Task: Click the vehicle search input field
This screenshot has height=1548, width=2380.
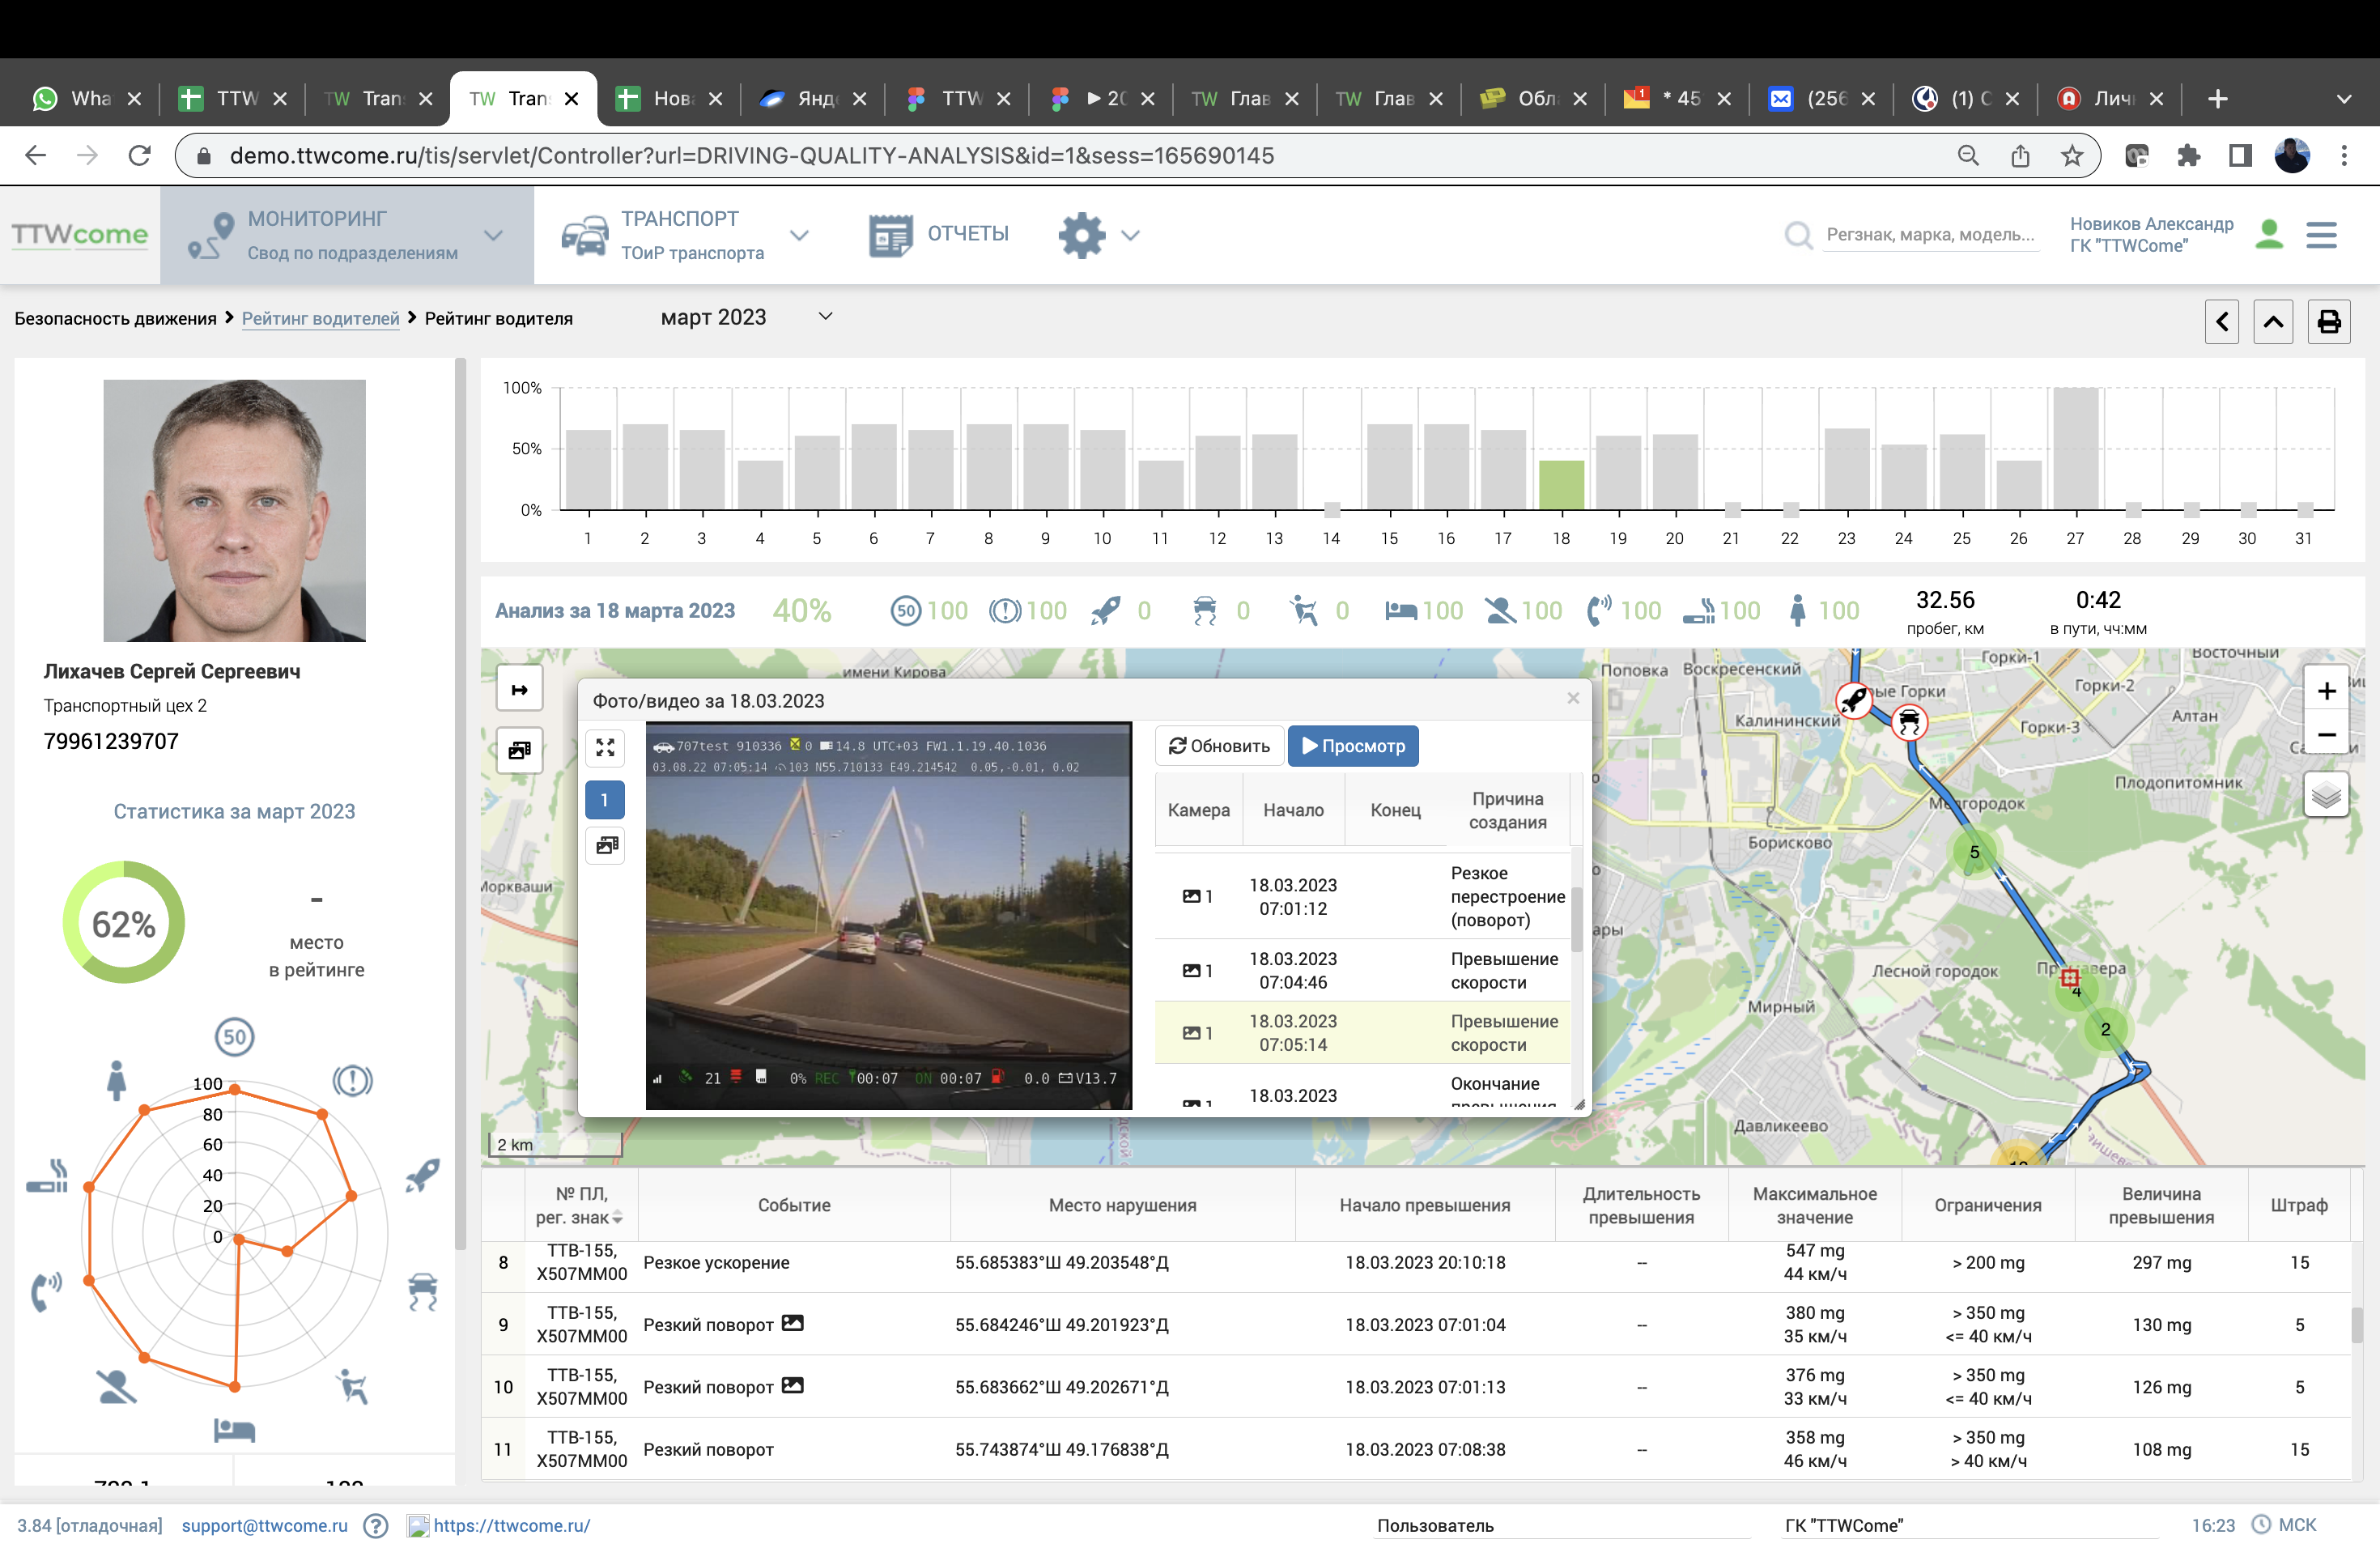Action: coord(1928,234)
